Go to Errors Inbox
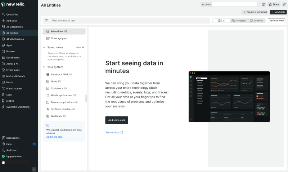The height and width of the screenshot is (172, 288). coord(13,70)
